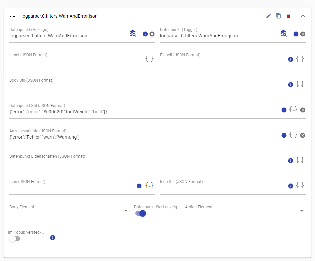Viewport: 315px width, 261px height.
Task: Clear the Datenpunkt (Trigger) value
Action: pyautogui.click(x=303, y=34)
